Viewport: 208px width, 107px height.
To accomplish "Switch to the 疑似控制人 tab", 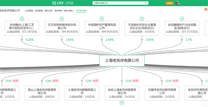I will [69, 11].
